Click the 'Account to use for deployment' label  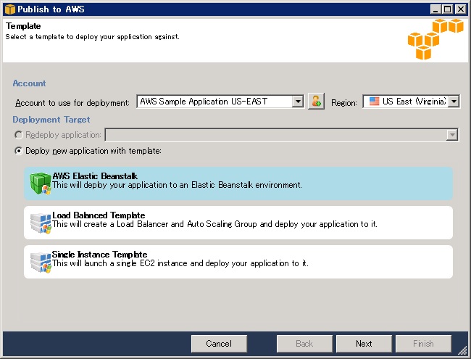tap(72, 103)
